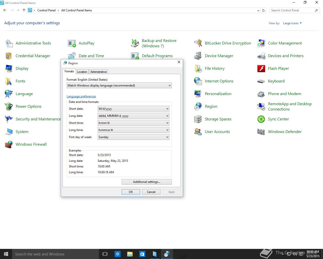Open User Accounts icon
This screenshot has height=259, width=323.
198,132
